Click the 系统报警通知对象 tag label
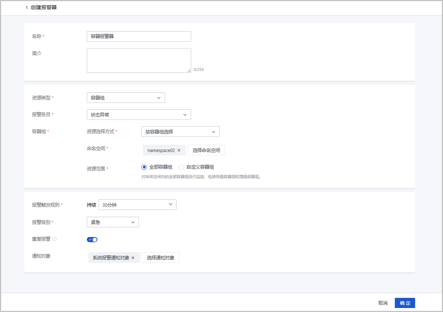The width and height of the screenshot is (443, 312). pos(111,258)
